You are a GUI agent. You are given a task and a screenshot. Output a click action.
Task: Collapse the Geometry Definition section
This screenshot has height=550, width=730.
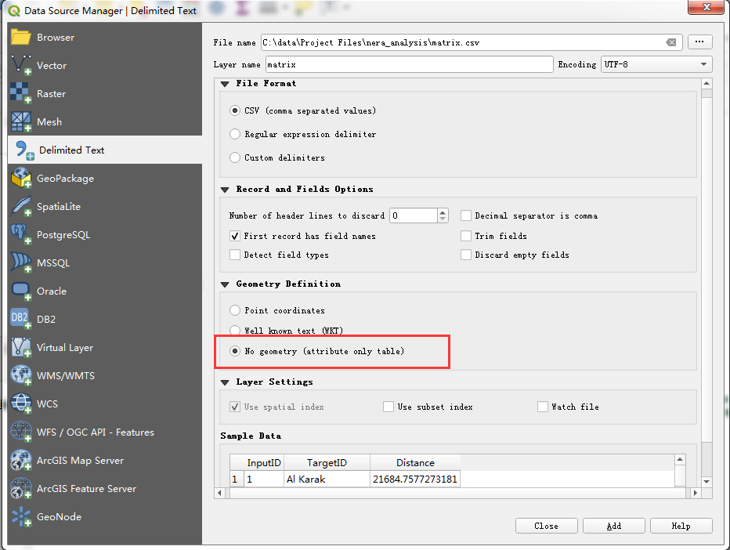(x=225, y=284)
